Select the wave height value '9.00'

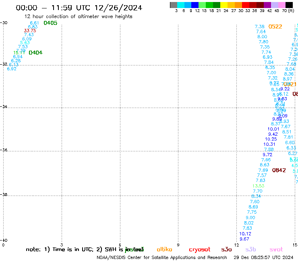click(250, 218)
